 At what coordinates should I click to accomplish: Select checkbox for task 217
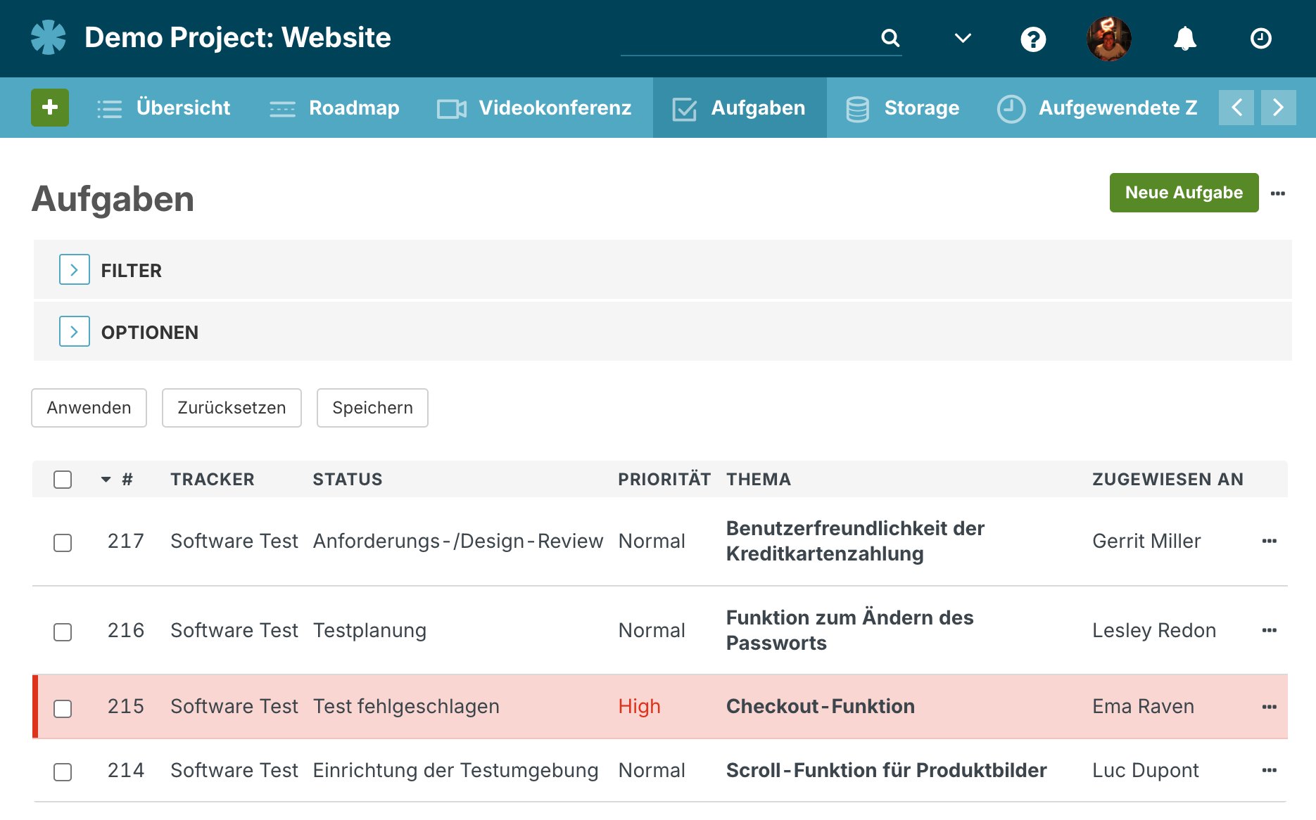(63, 543)
